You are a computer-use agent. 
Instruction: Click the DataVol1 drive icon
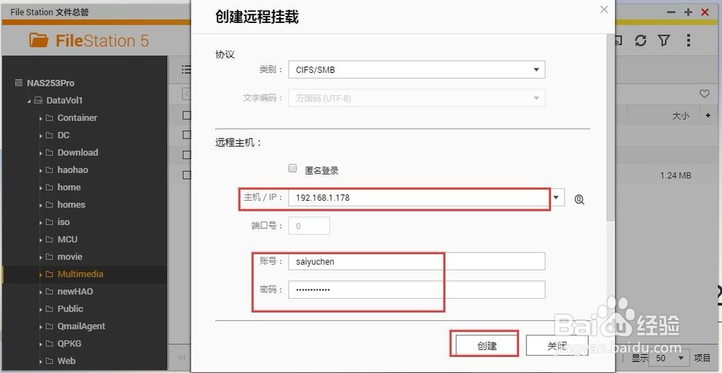(x=38, y=101)
